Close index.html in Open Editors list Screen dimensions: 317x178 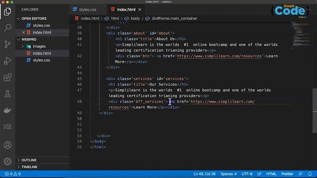pyautogui.click(x=23, y=32)
